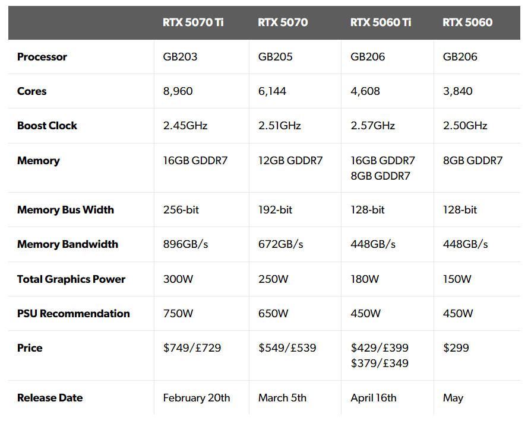Select the RTX 5060 column header
Screen dimensions: 528x421
467,23
